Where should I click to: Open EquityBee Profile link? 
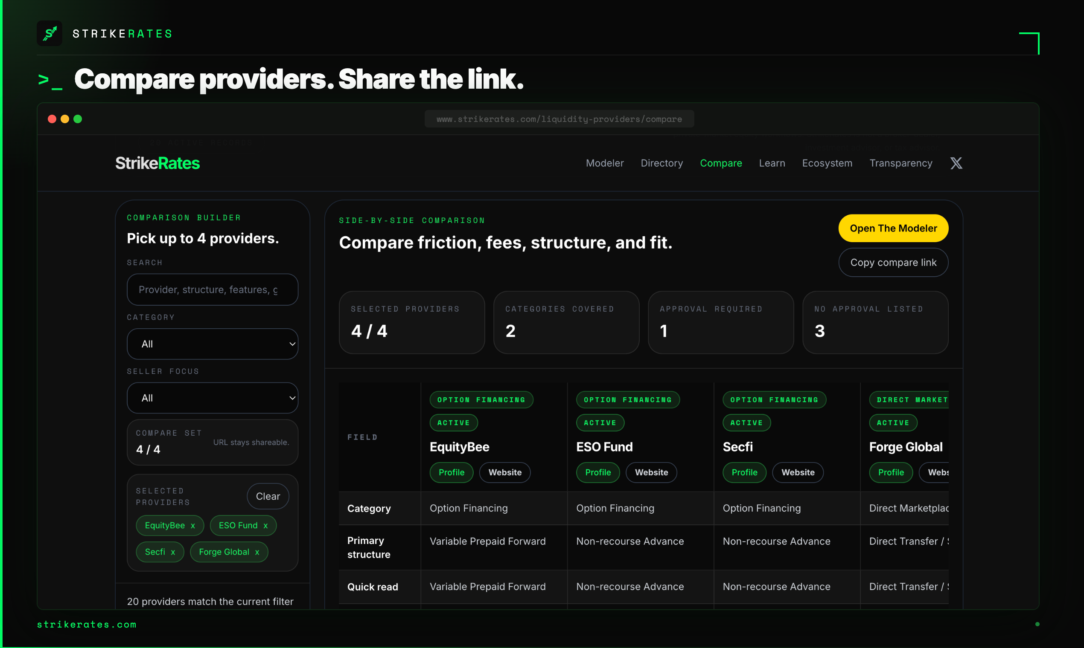tap(451, 472)
